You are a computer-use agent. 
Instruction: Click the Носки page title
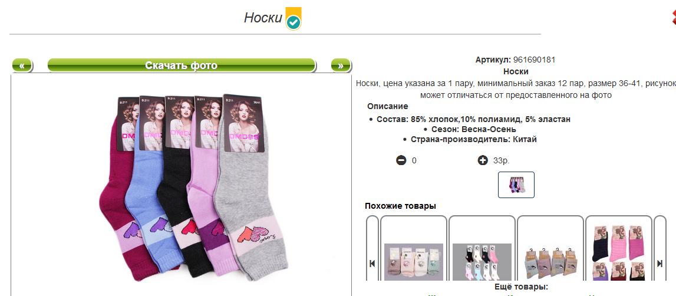point(263,18)
